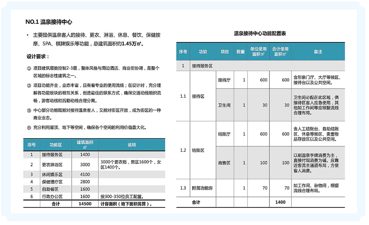This screenshot has height=225, width=369.
Task: Select the 设计要求 section title
Action: point(37,57)
